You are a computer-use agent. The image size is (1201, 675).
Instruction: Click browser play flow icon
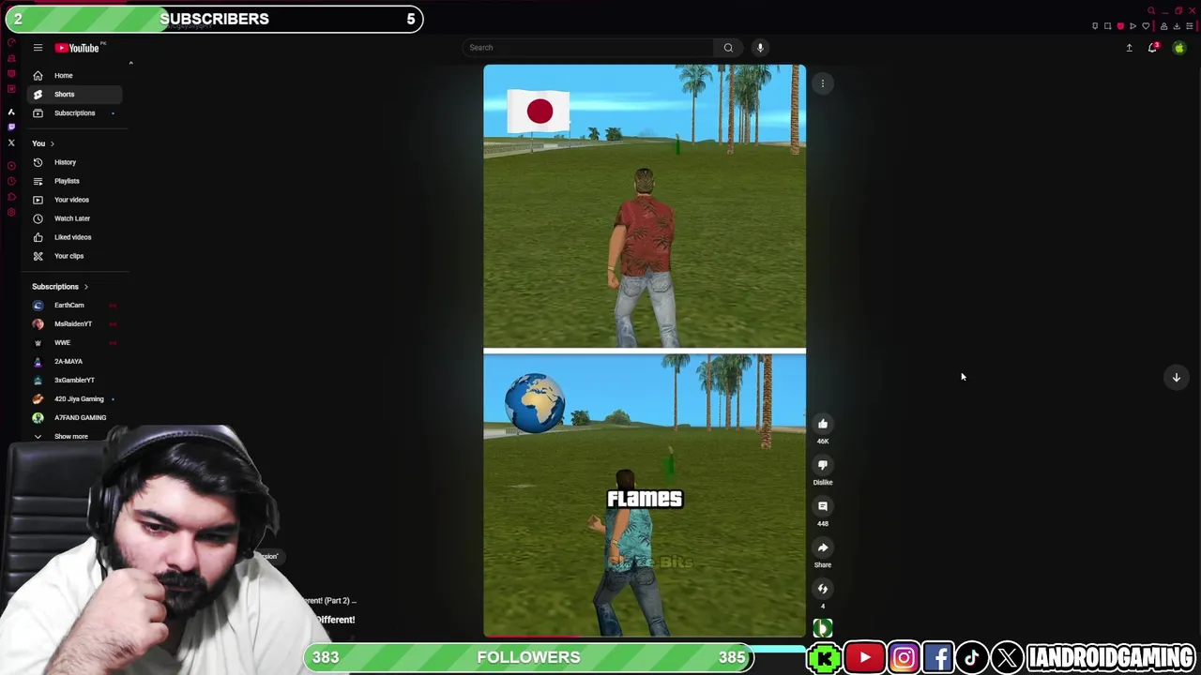pyautogui.click(x=1133, y=26)
